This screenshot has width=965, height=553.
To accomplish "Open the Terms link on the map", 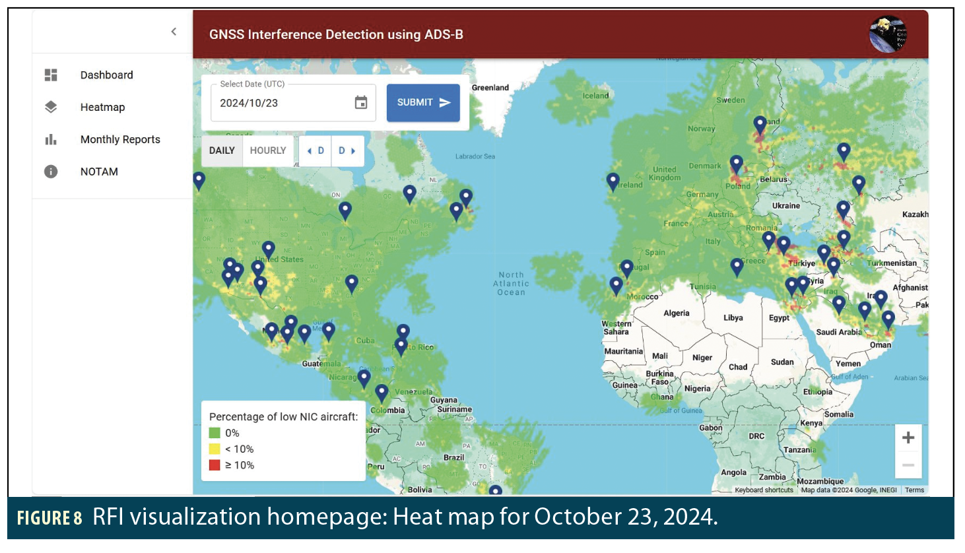I will click(x=915, y=490).
